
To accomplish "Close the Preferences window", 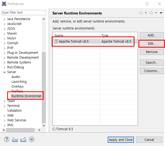I will 159,4.
